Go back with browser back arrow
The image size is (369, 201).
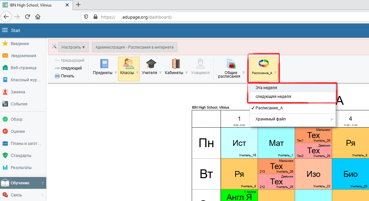pyautogui.click(x=6, y=17)
